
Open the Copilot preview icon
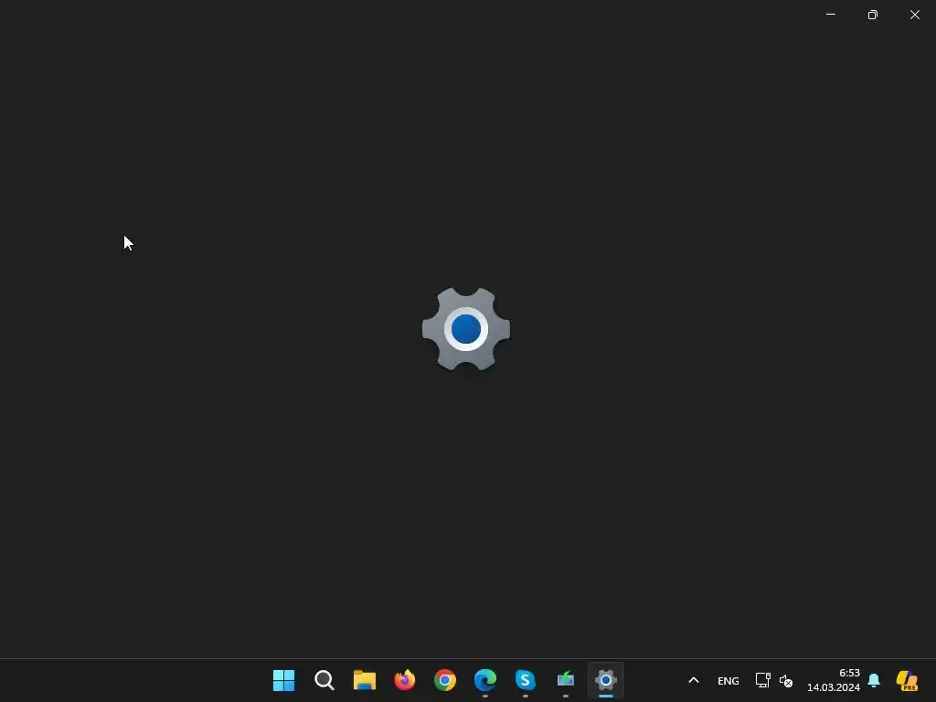click(908, 680)
